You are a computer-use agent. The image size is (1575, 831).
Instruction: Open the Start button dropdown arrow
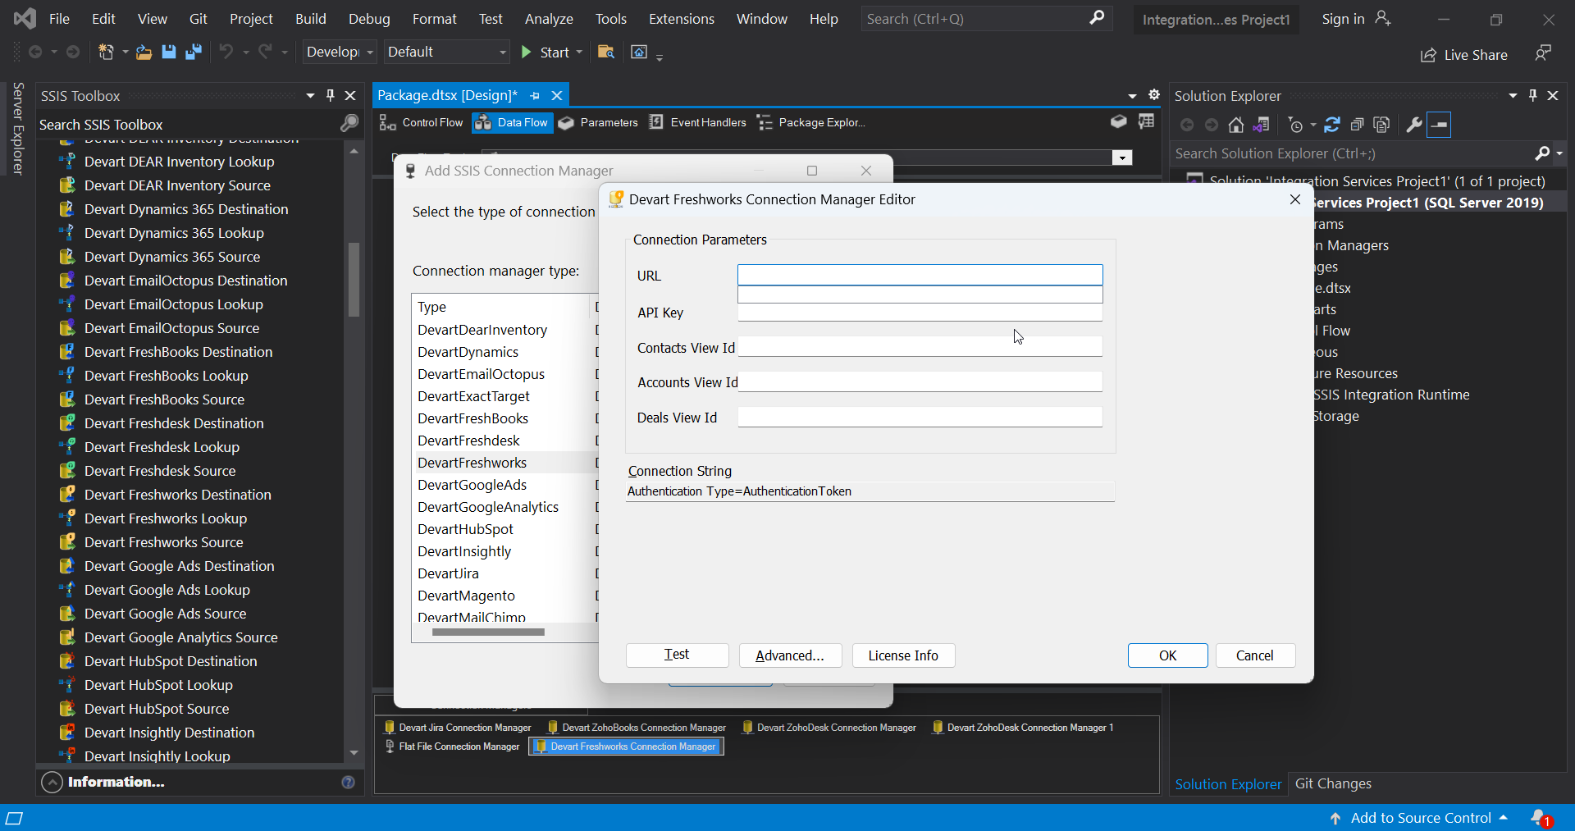point(580,53)
